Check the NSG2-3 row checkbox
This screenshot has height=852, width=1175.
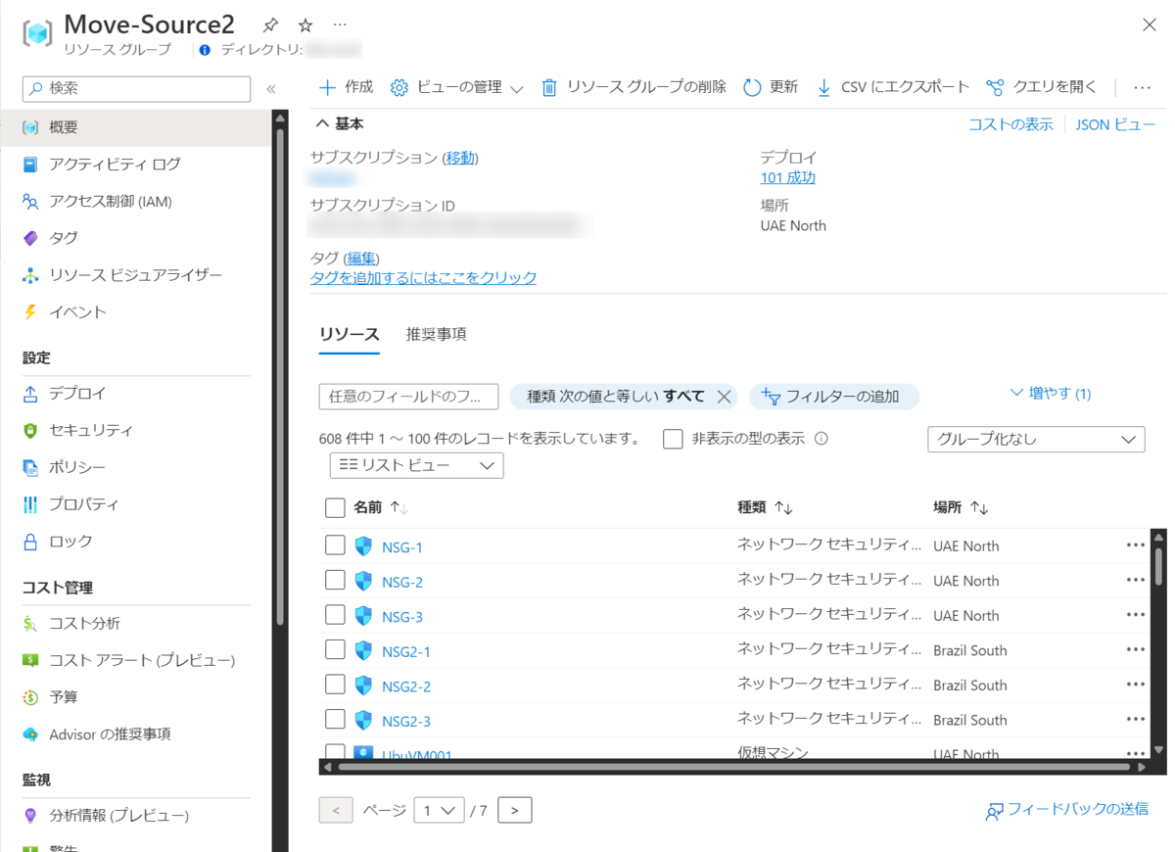(x=335, y=719)
